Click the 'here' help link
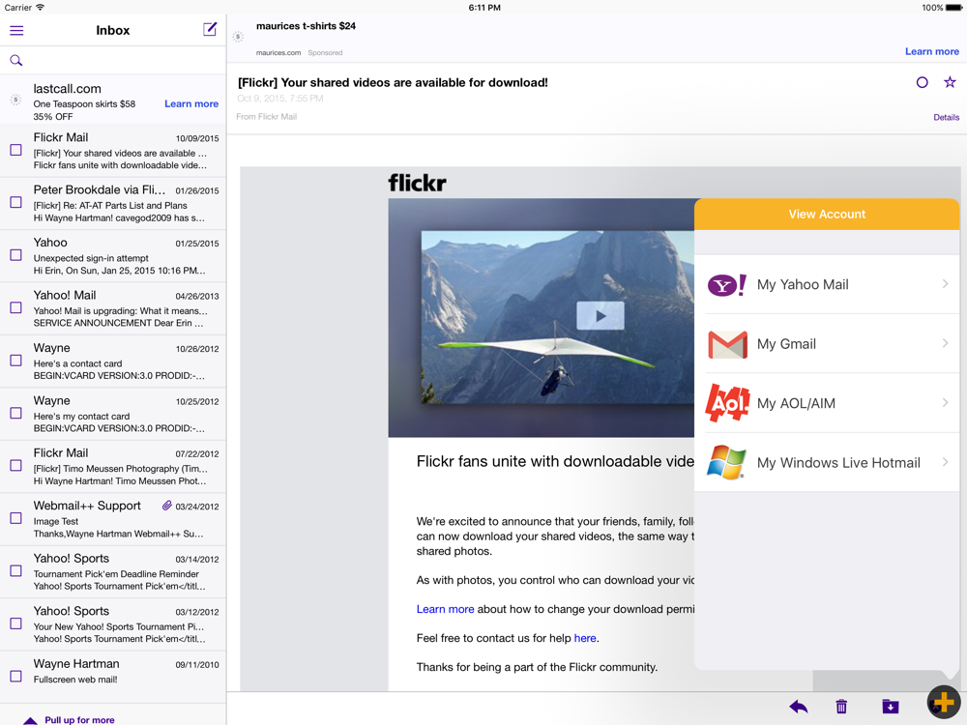967x725 pixels. pos(585,638)
